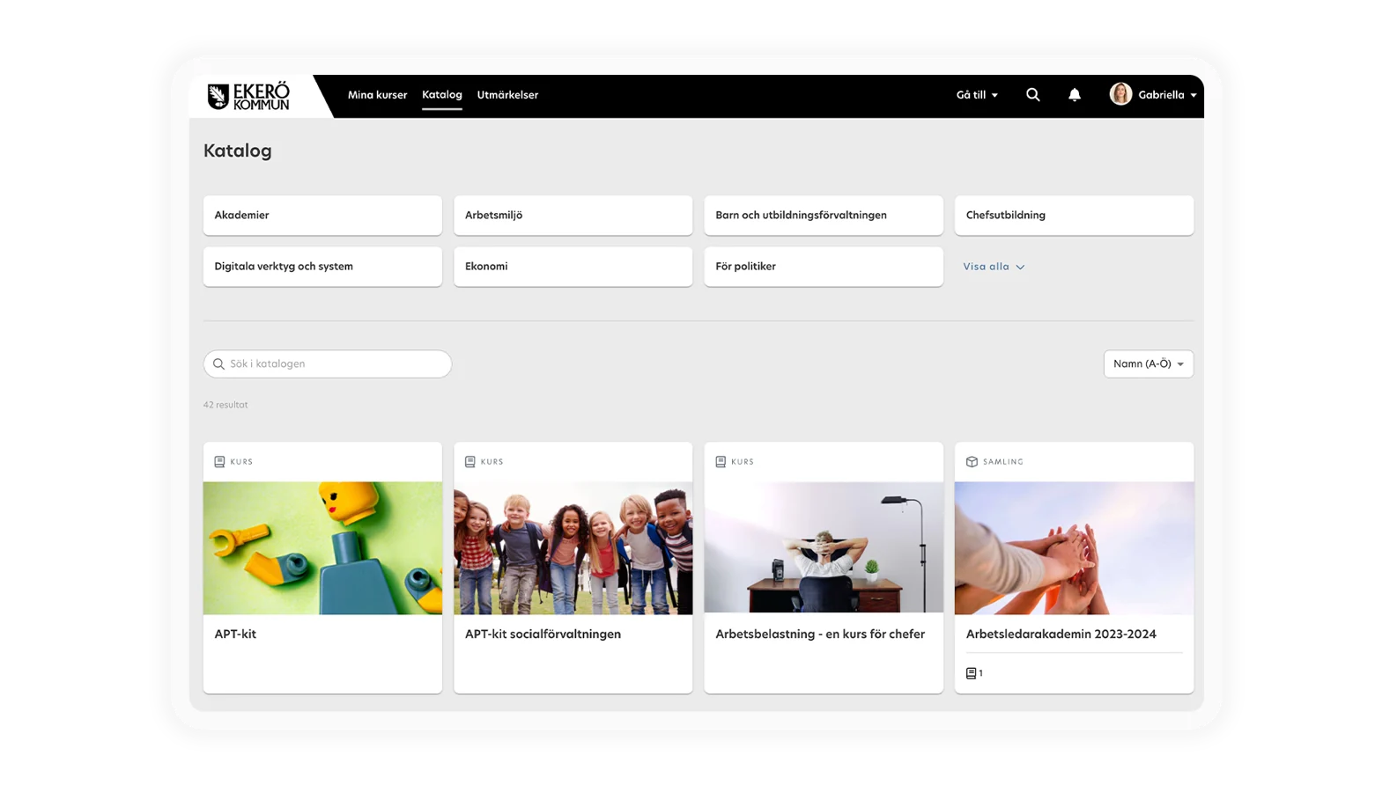
Task: Open the Akademier category
Action: (322, 216)
